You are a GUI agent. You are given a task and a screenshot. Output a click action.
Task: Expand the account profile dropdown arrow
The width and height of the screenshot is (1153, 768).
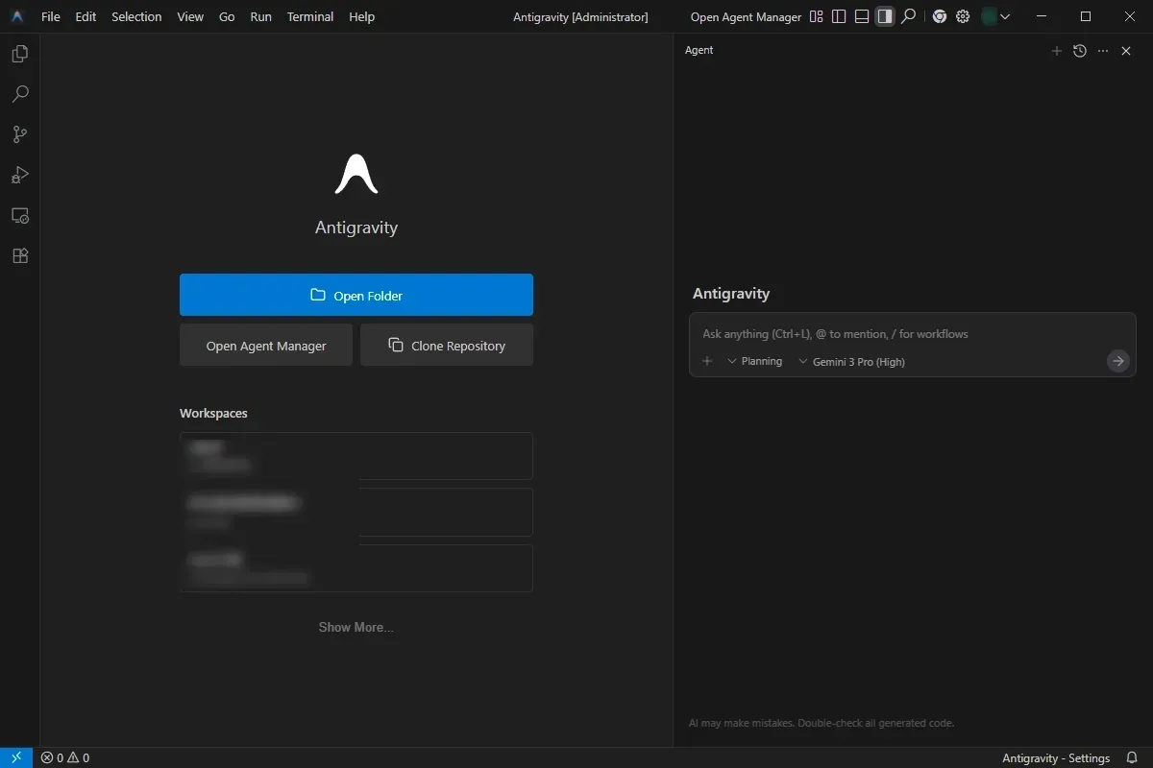click(x=1005, y=16)
